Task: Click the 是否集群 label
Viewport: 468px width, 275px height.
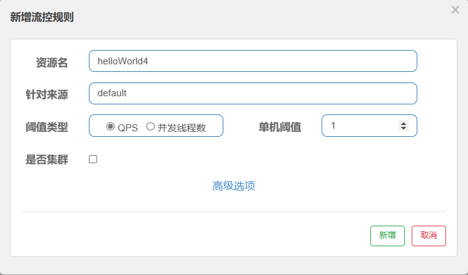Action: tap(47, 159)
